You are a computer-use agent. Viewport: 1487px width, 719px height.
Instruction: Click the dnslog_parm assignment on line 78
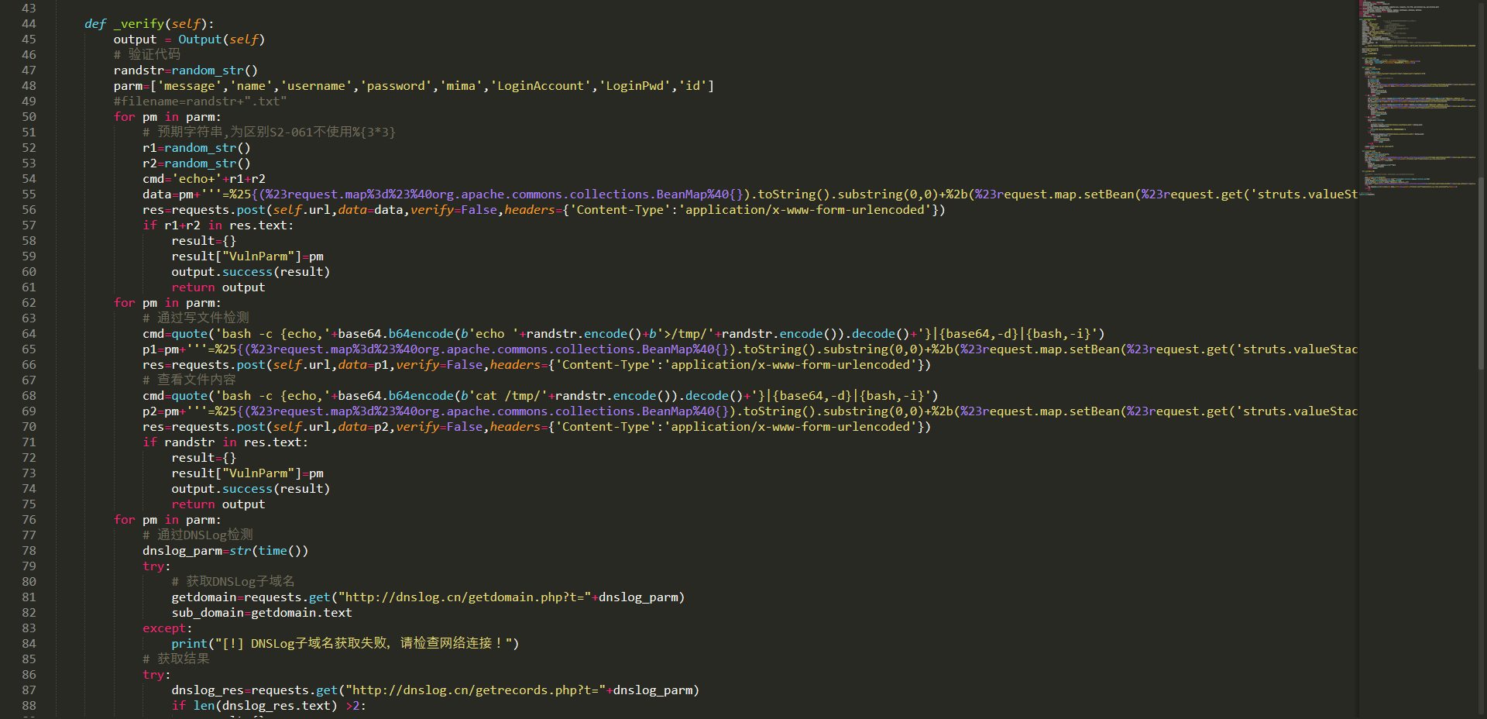click(x=182, y=550)
